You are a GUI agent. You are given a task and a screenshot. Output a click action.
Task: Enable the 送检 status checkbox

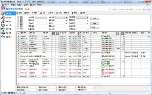pyautogui.click(x=18, y=23)
